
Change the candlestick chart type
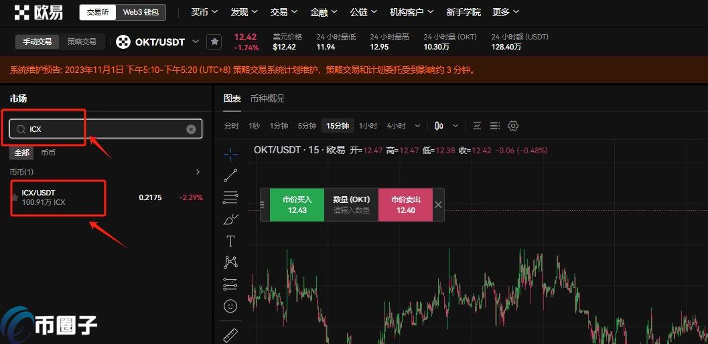click(x=439, y=126)
